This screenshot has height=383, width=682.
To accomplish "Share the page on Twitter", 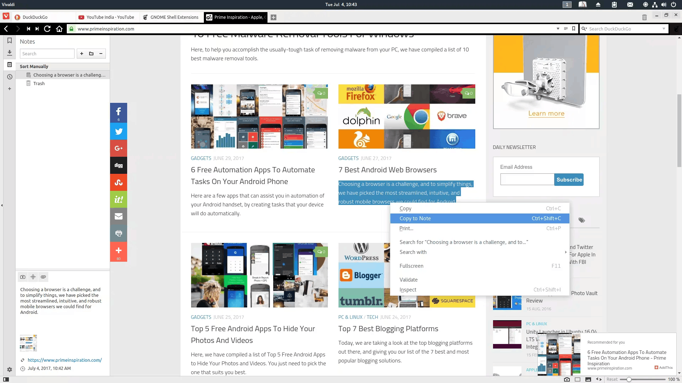I will (119, 131).
